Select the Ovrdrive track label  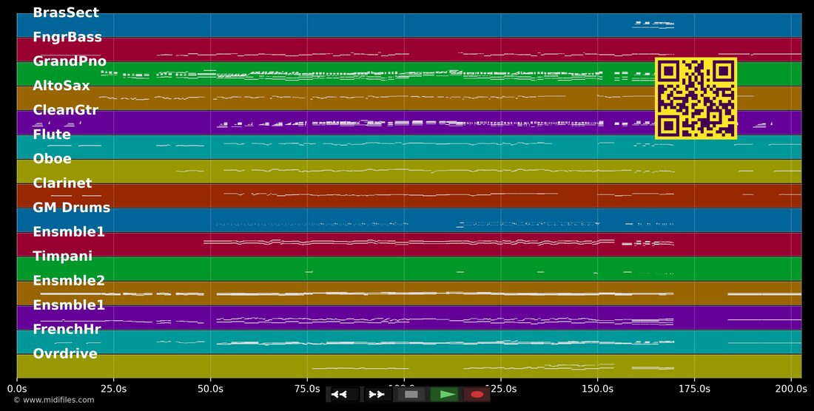(x=65, y=353)
